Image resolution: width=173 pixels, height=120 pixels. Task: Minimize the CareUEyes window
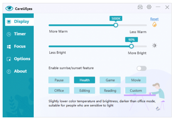click(x=158, y=7)
